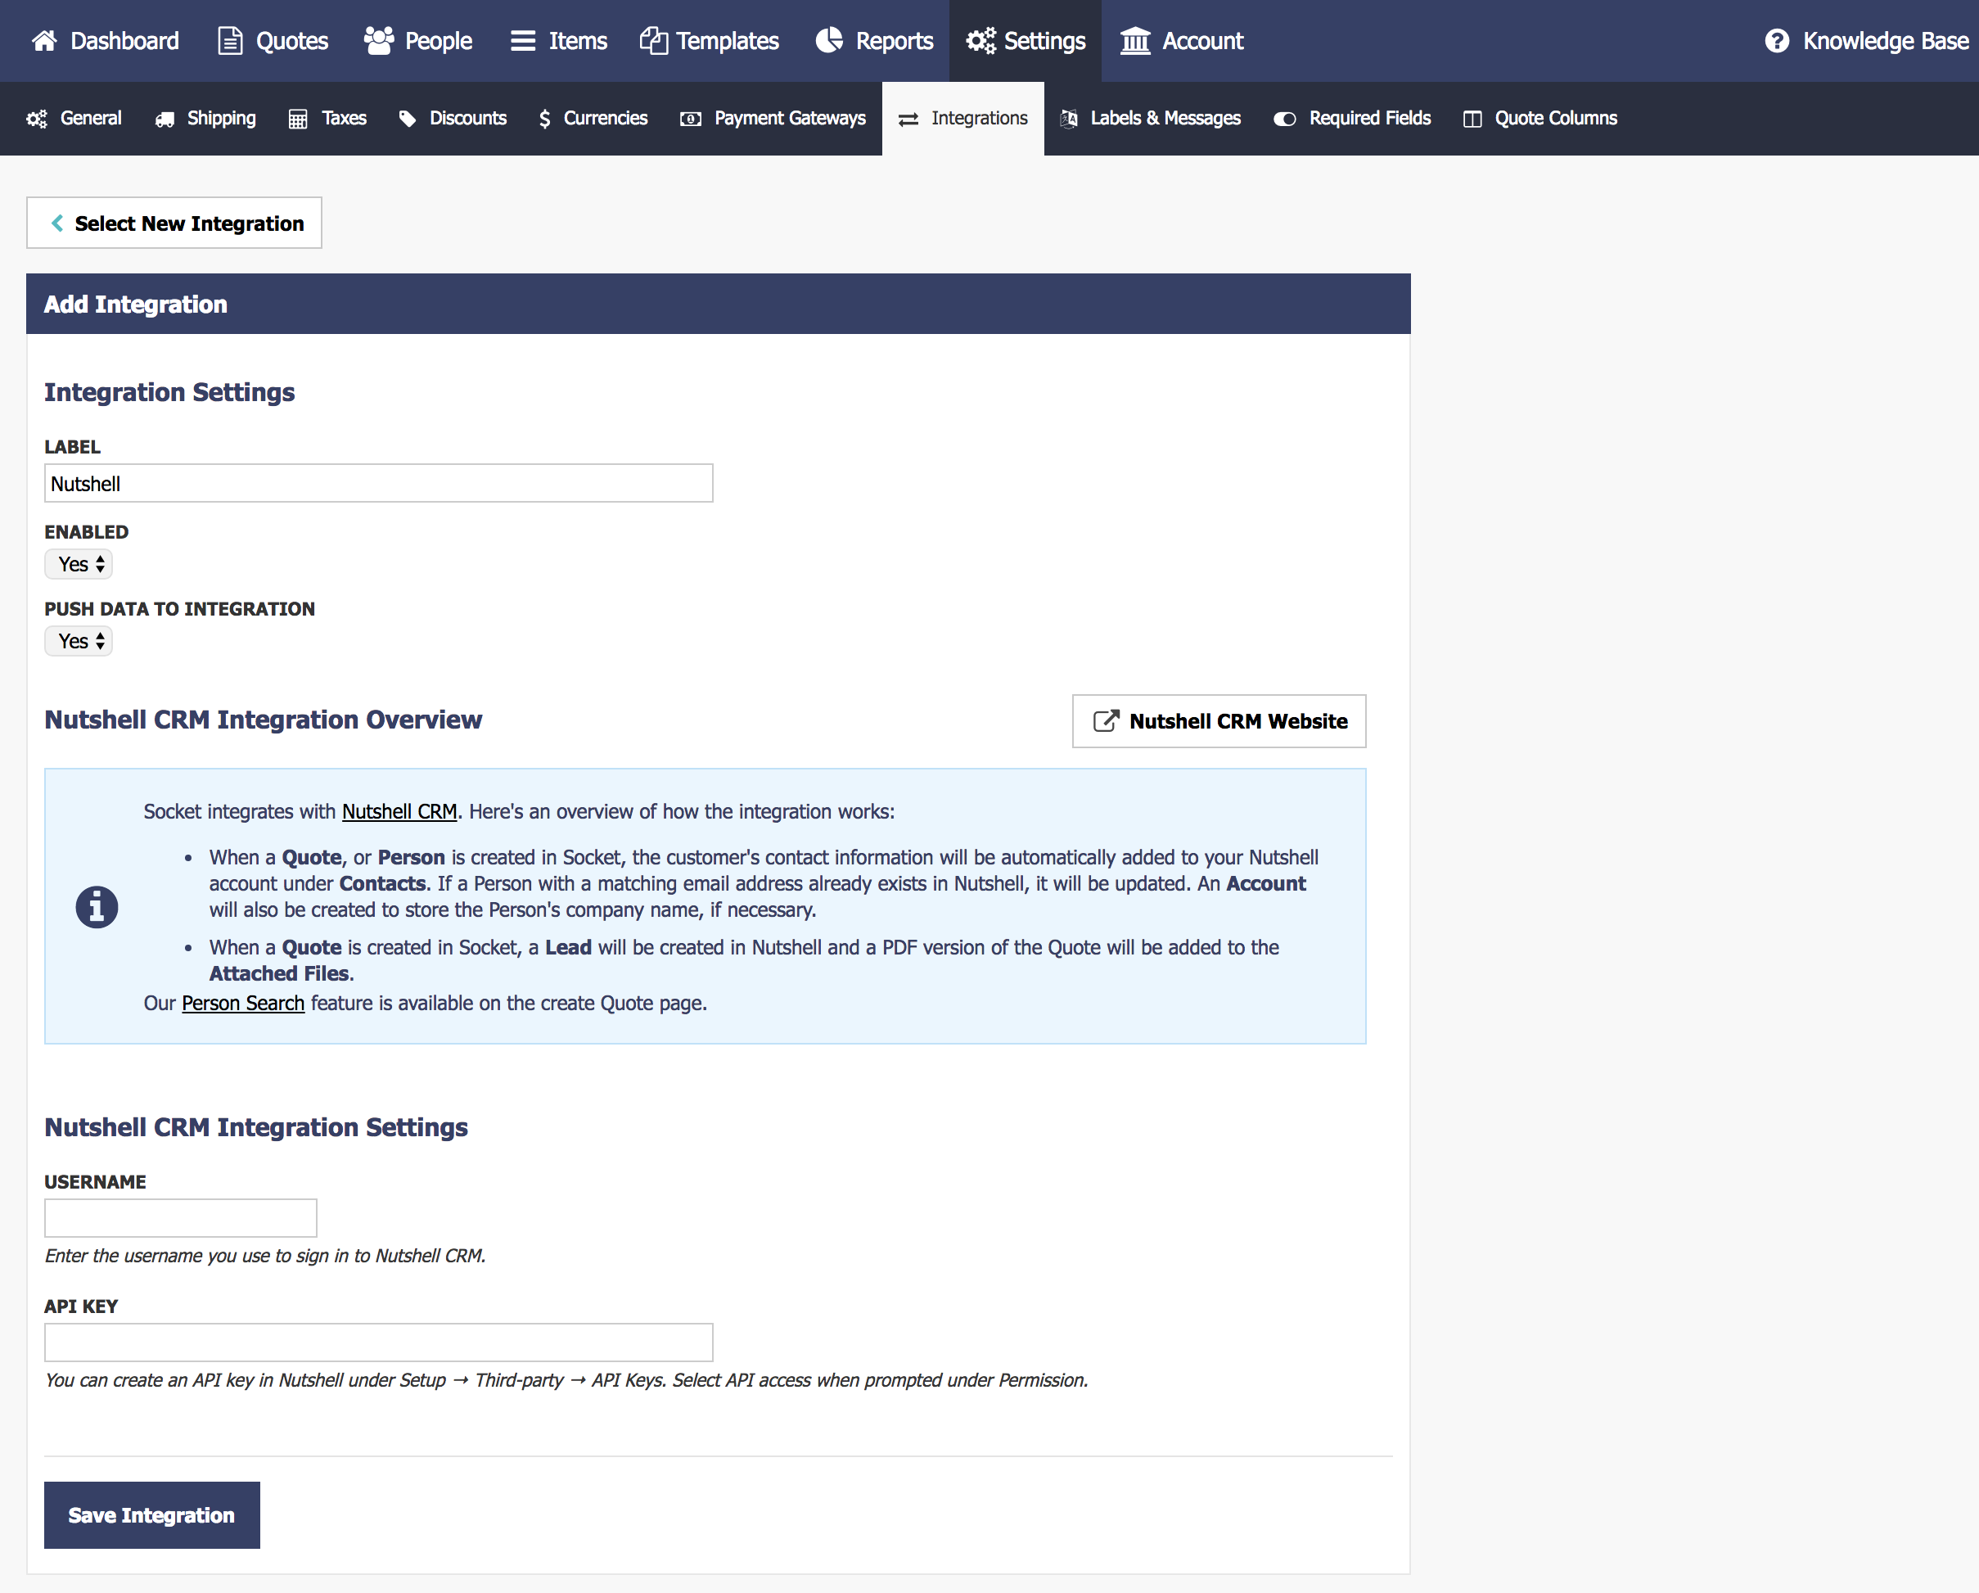Click the Quote Columns icon
The height and width of the screenshot is (1593, 1979).
pyautogui.click(x=1472, y=119)
